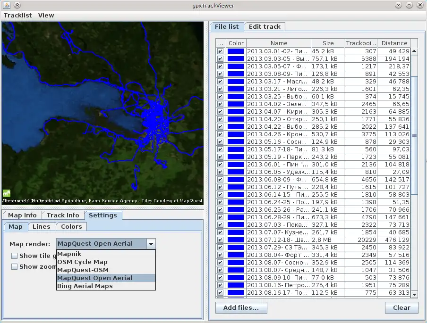Image resolution: width=427 pixels, height=323 pixels.
Task: Click scrollbar up arrow in file list
Action: [414, 51]
